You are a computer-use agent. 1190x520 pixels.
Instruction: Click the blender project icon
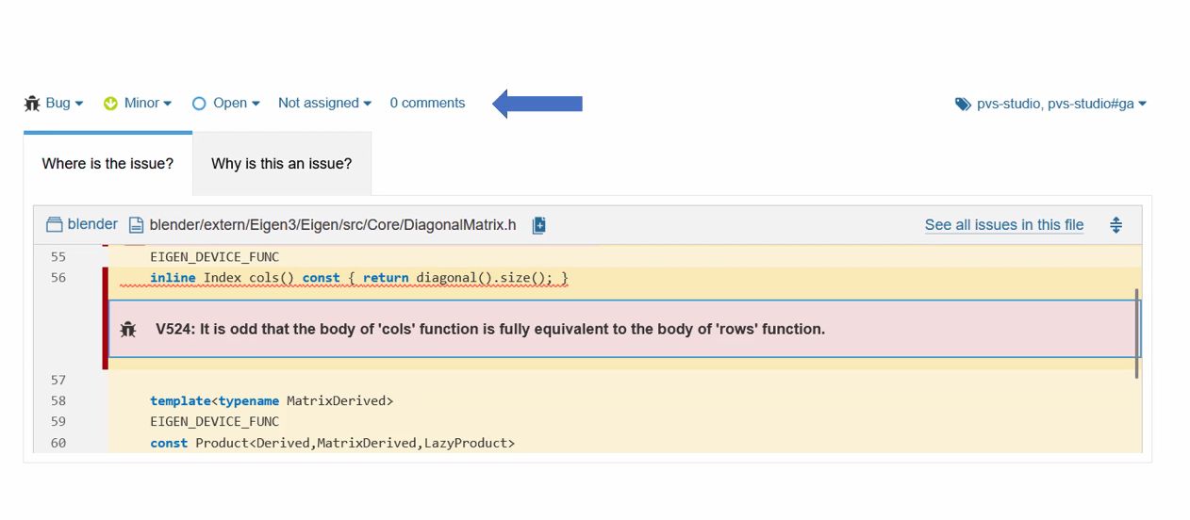[54, 224]
